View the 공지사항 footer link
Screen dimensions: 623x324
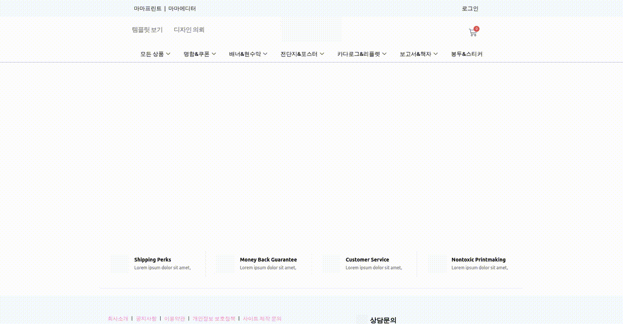[146, 319]
